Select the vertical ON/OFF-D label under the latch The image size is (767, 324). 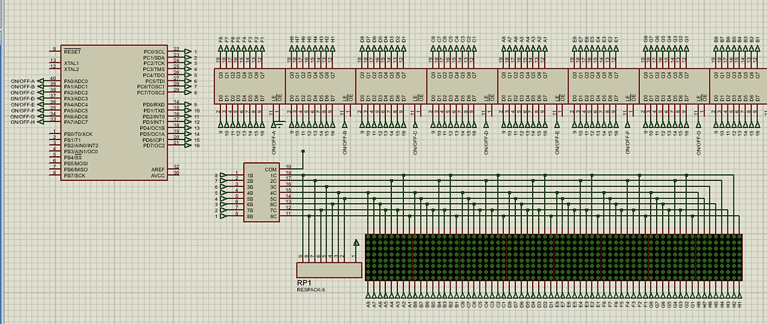coord(486,141)
